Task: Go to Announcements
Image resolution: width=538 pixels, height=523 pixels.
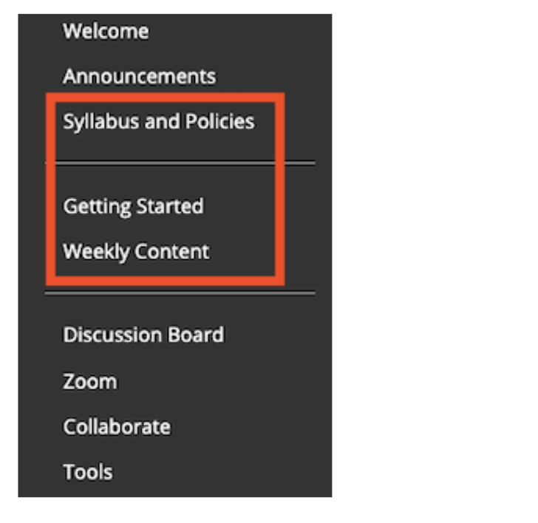Action: point(139,76)
